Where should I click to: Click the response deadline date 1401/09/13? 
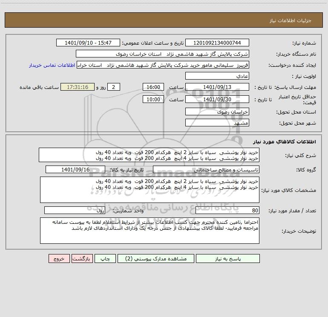point(217,87)
